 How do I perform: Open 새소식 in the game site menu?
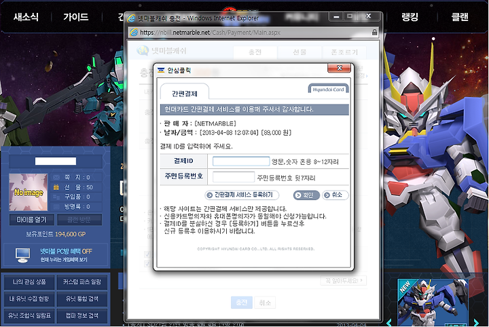click(26, 17)
